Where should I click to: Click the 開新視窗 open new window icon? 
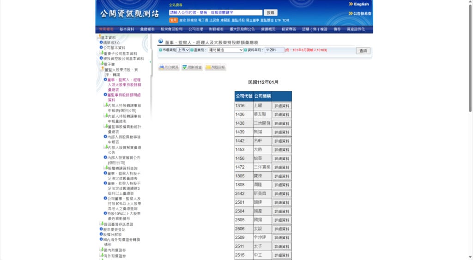coord(192,67)
